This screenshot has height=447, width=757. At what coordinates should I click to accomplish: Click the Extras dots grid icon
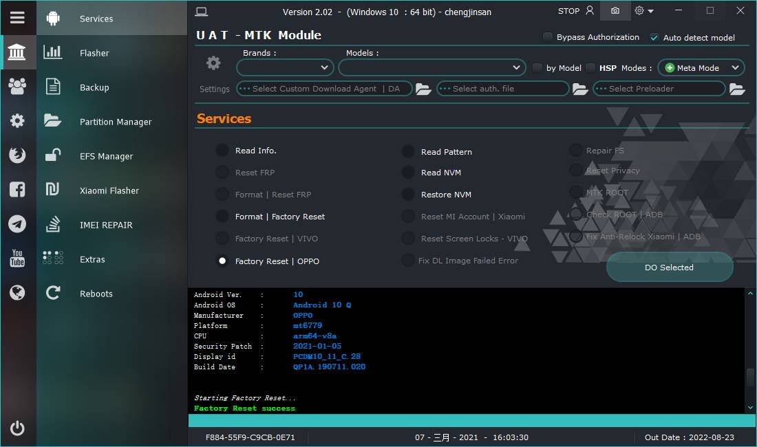pos(52,258)
